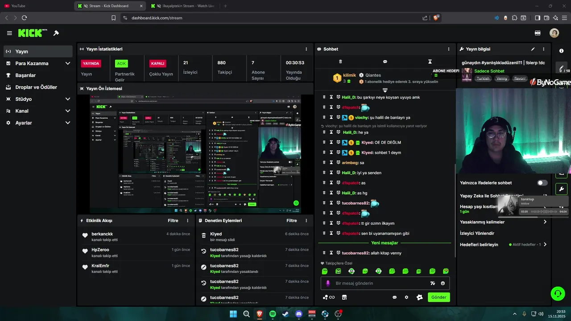The height and width of the screenshot is (321, 571).
Task: Click the taskbar search icon
Action: coord(246,314)
